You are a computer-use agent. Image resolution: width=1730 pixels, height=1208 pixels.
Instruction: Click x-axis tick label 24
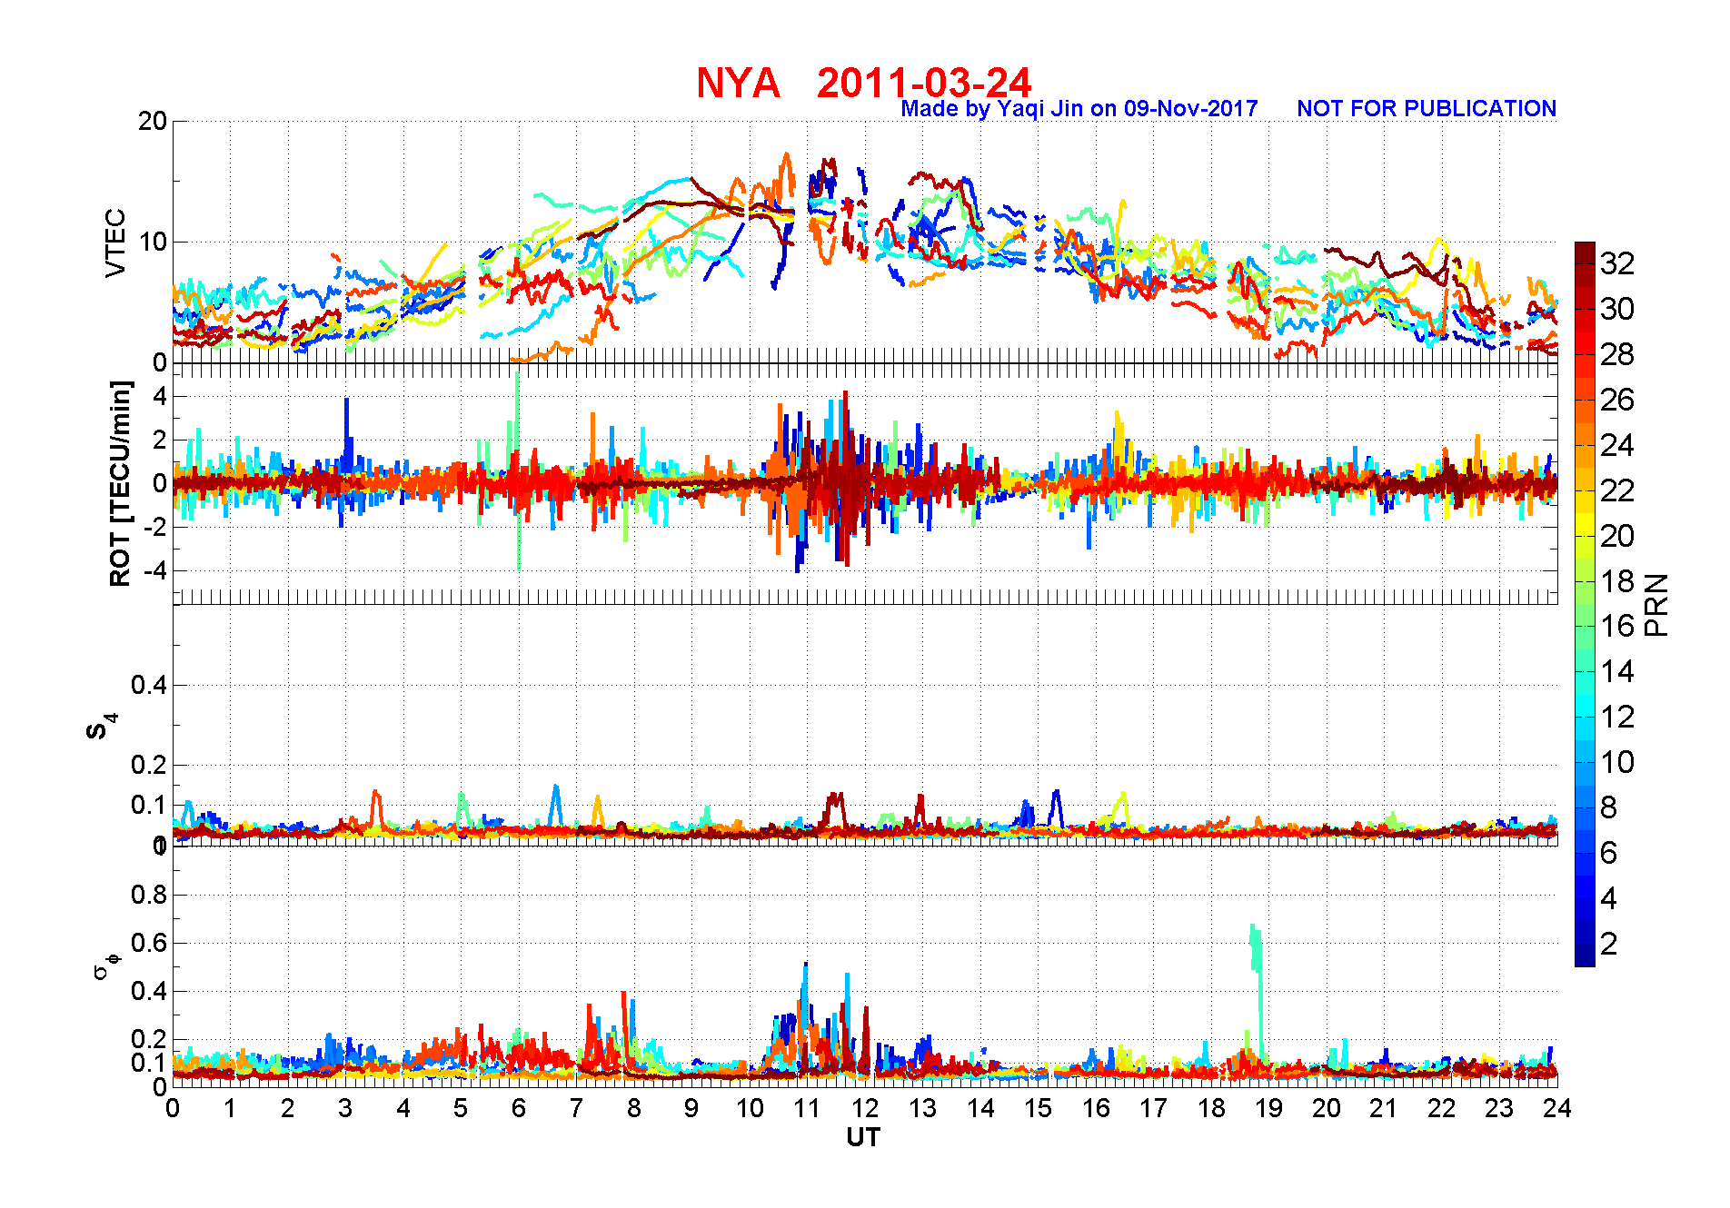(x=1557, y=1108)
